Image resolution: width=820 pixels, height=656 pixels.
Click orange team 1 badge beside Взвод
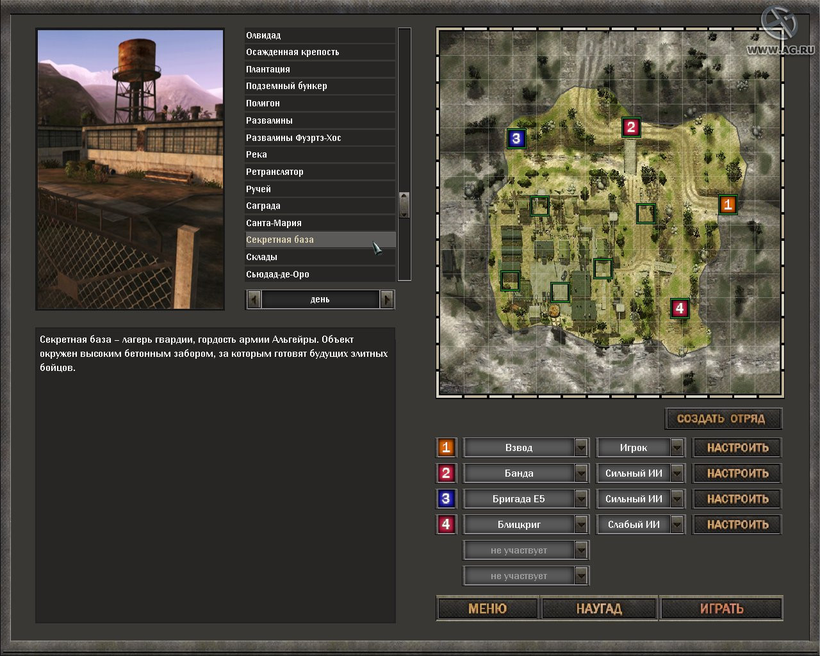coord(446,447)
